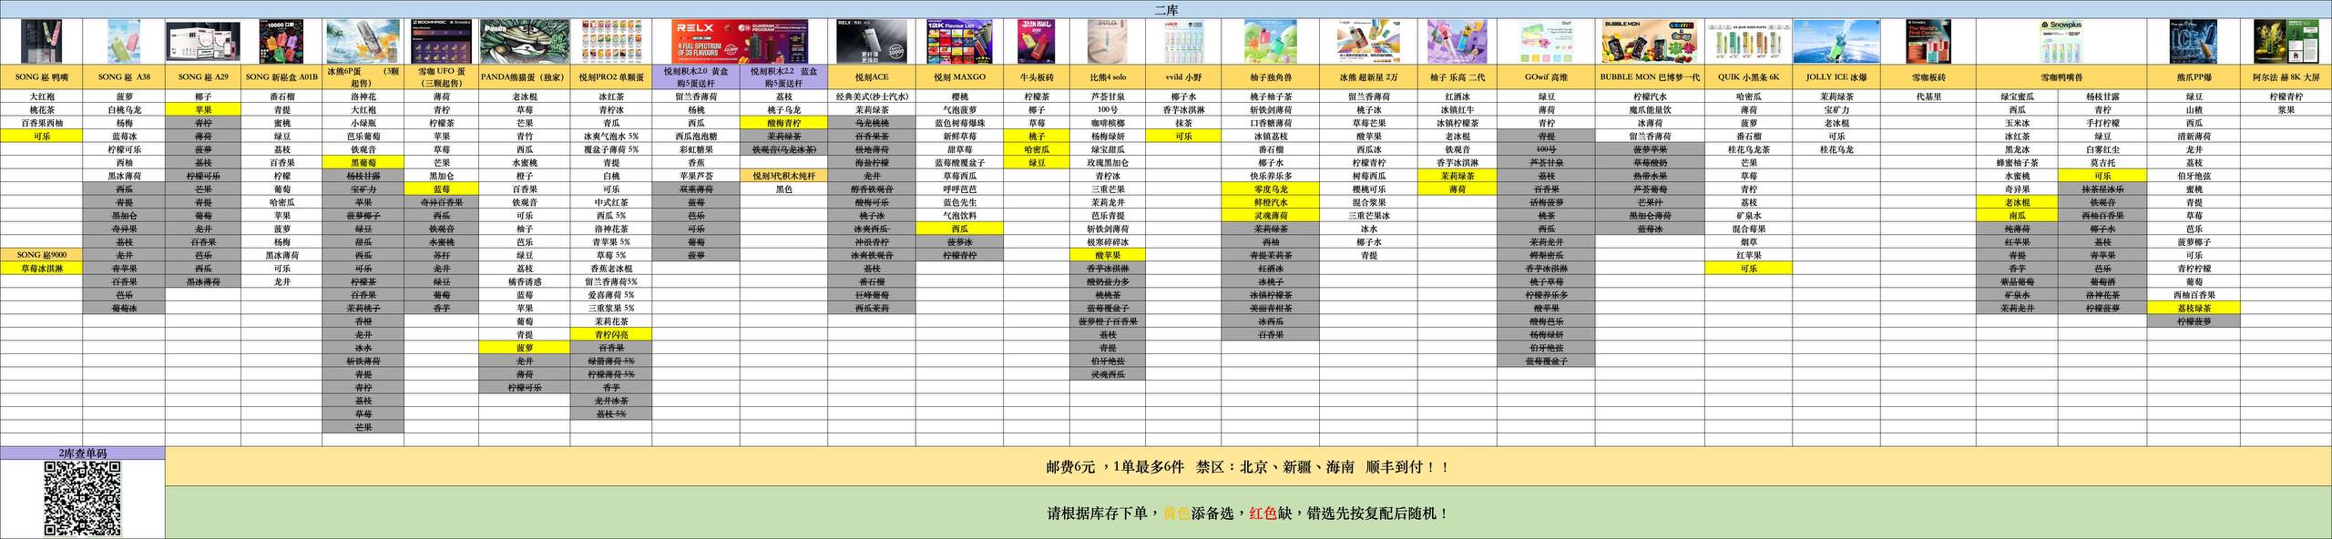Click the 牛头板砖 header cell
Image resolution: width=2332 pixels, height=539 pixels.
[1037, 77]
